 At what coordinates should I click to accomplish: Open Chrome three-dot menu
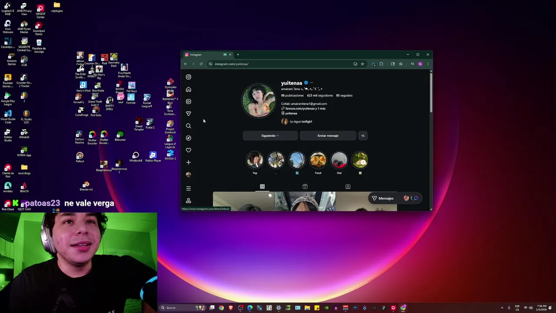pyautogui.click(x=428, y=64)
